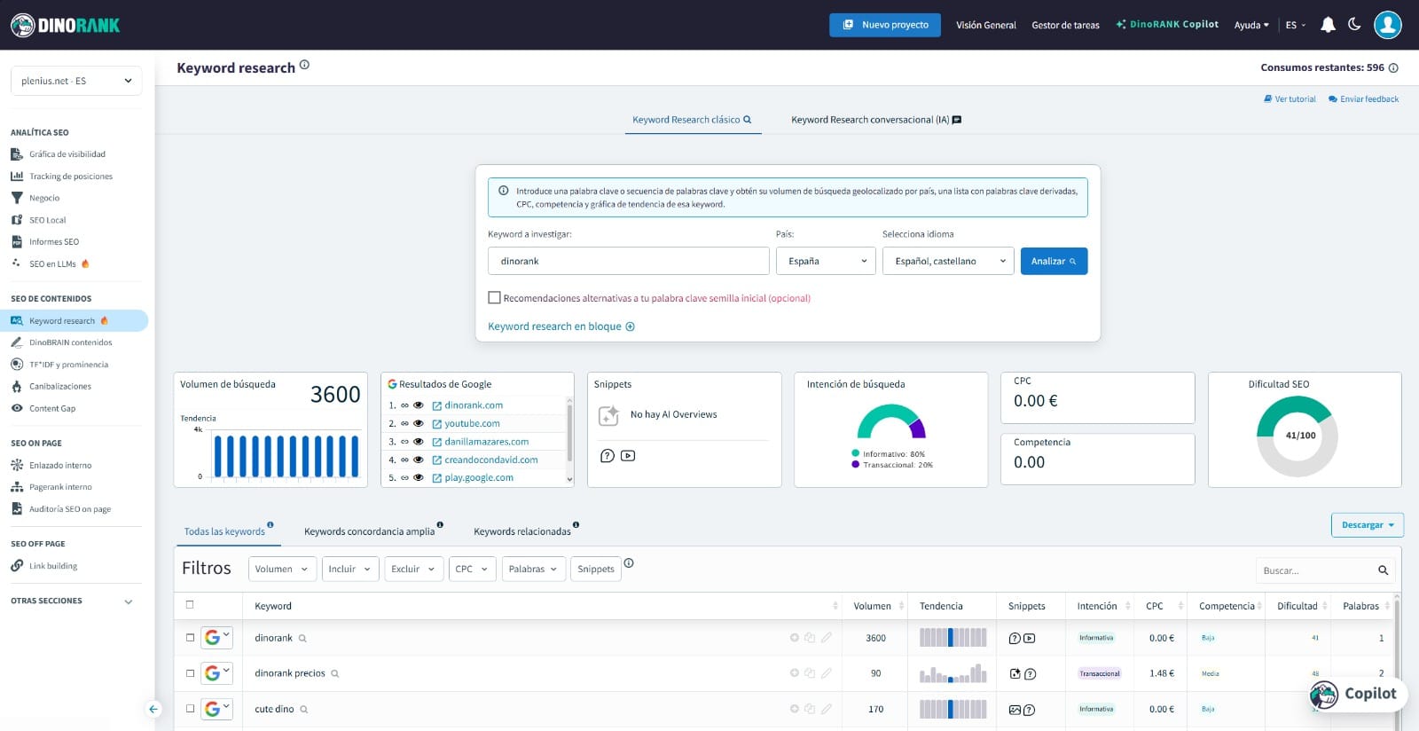Open Keyword research en bloque link
The image size is (1419, 731).
point(561,326)
